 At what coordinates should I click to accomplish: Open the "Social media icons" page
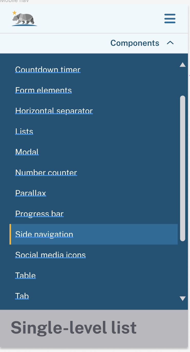tap(50, 255)
